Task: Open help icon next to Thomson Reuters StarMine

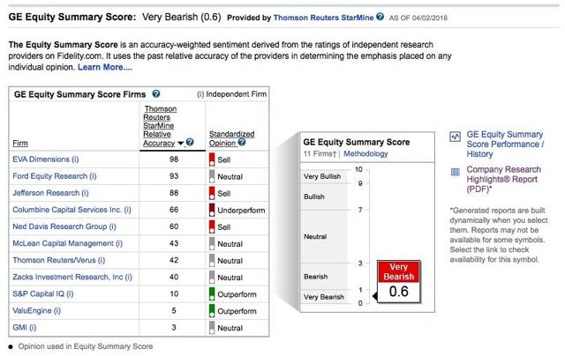Action: pyautogui.click(x=380, y=17)
